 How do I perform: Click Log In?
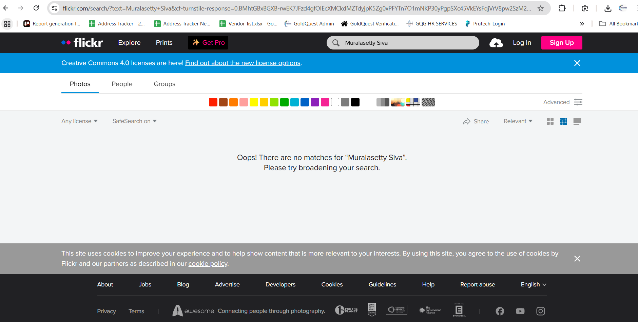(x=522, y=43)
